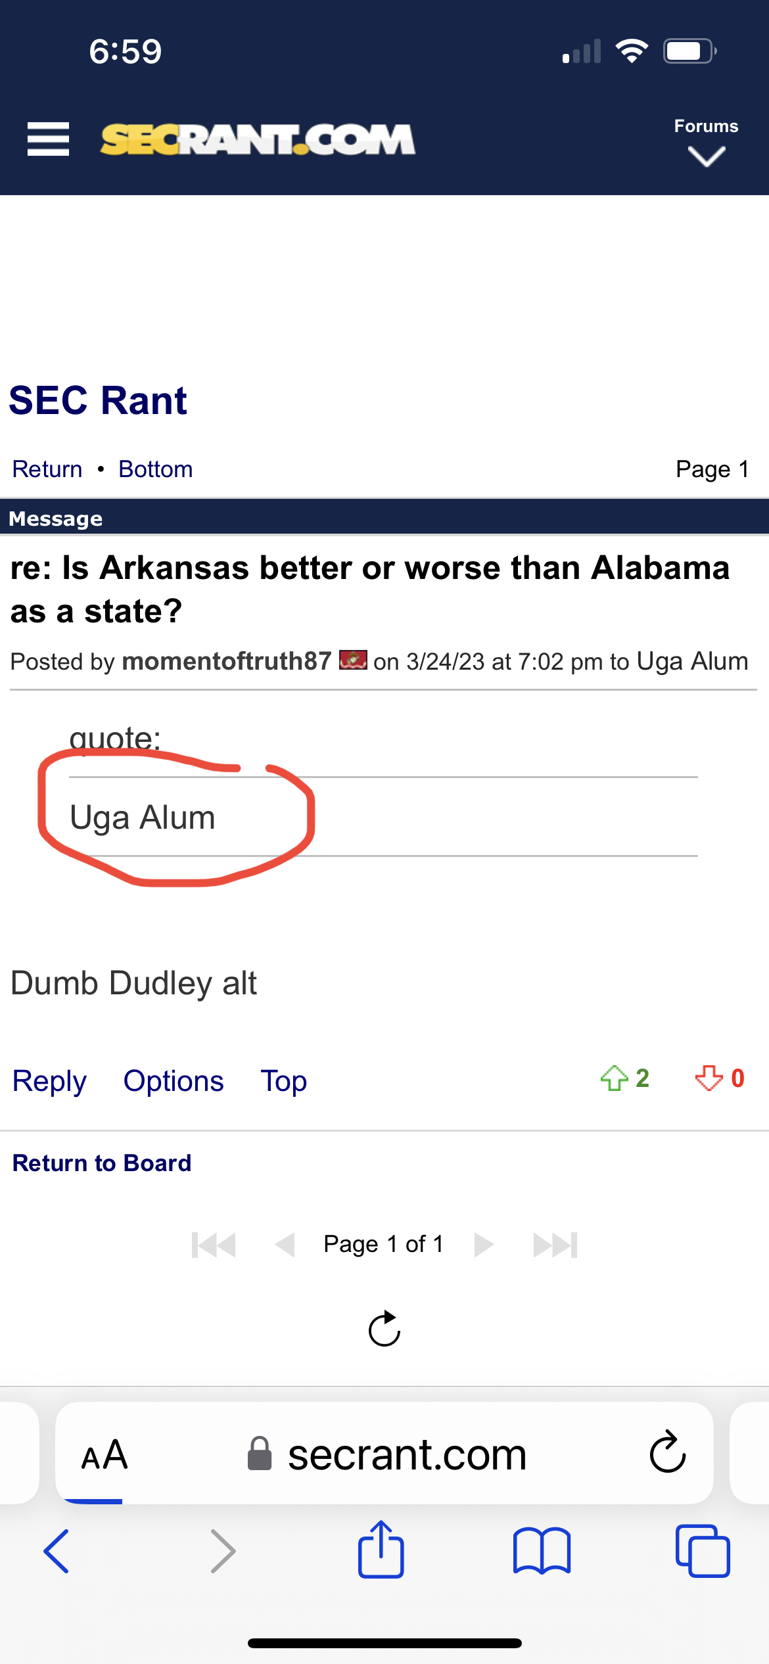Go to the first page arrow

point(214,1245)
